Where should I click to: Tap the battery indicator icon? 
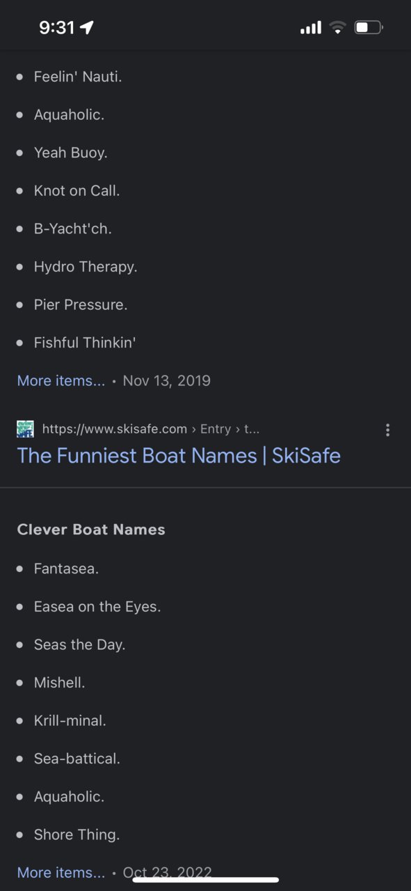pyautogui.click(x=369, y=28)
